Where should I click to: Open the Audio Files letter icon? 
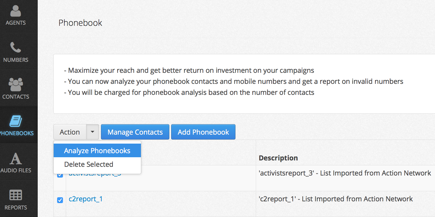point(16,158)
